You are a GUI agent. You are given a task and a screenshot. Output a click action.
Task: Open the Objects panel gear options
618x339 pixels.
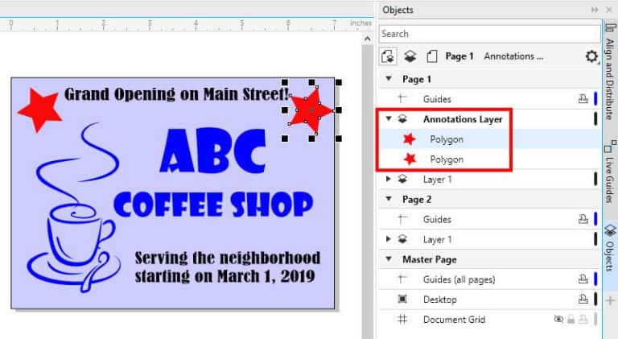point(591,57)
